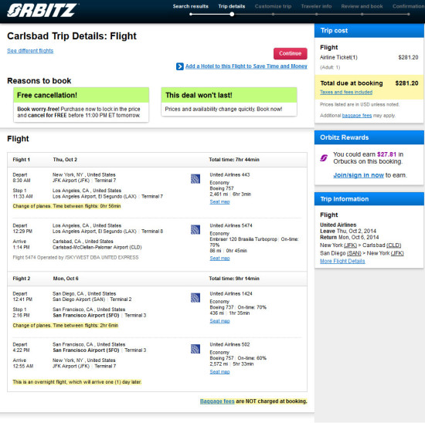Open Baggage fees link at page bottom

217,401
